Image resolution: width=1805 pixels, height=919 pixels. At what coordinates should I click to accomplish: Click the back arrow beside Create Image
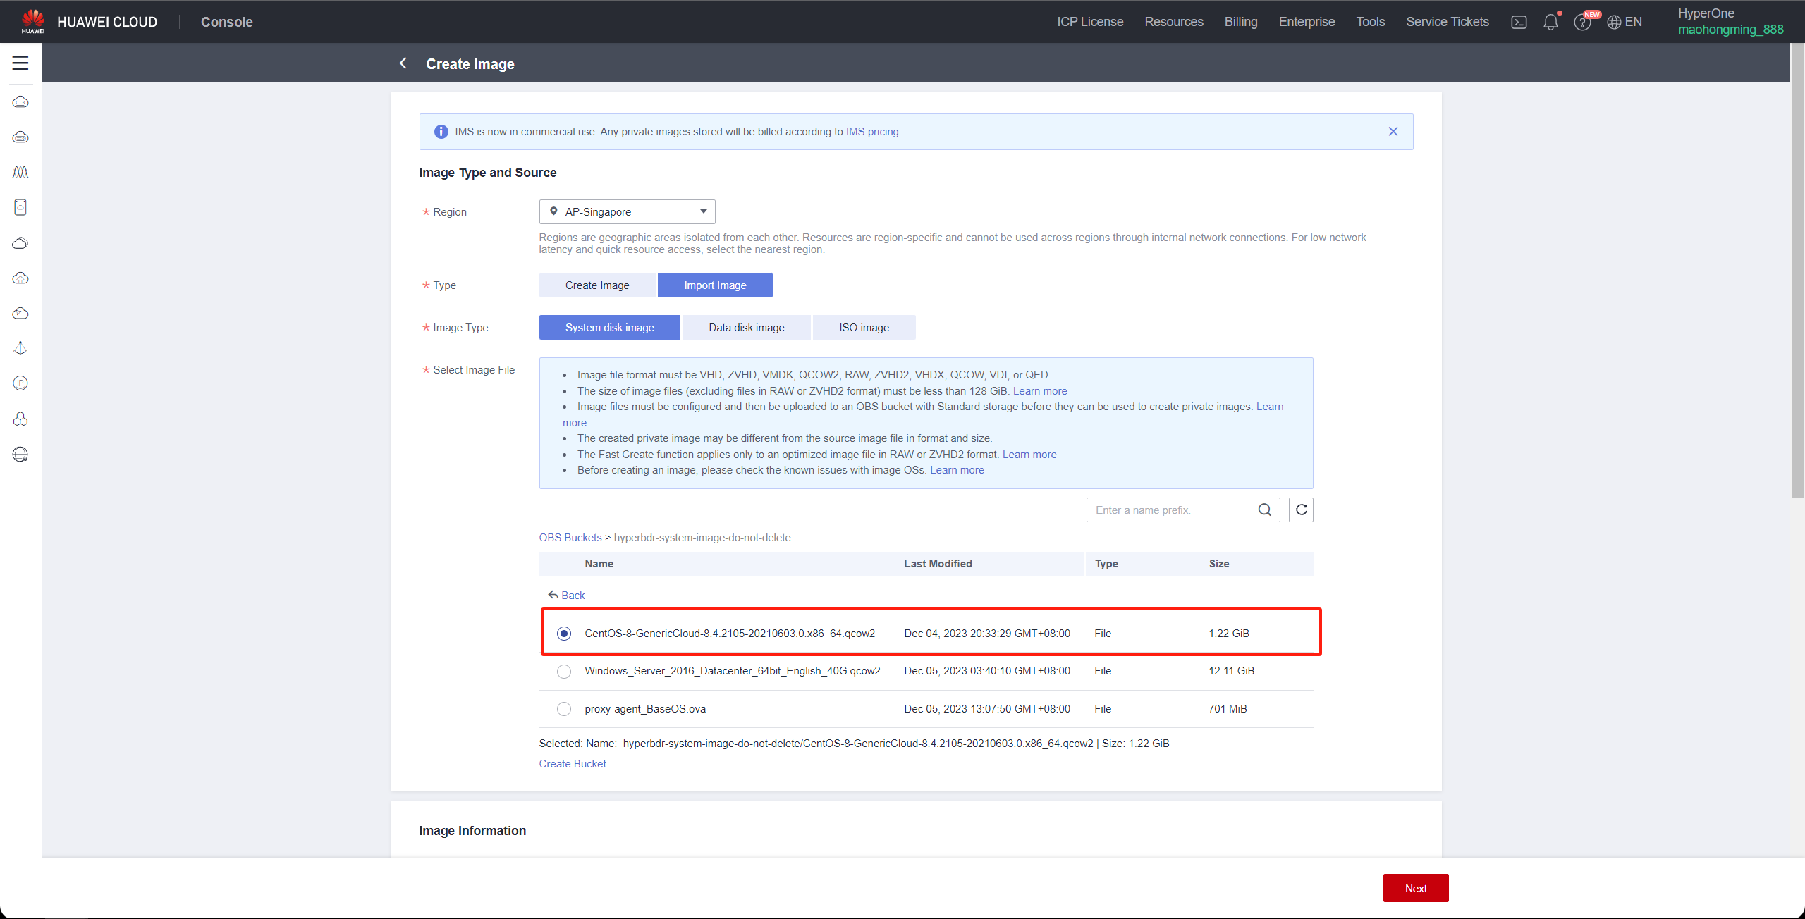coord(403,63)
